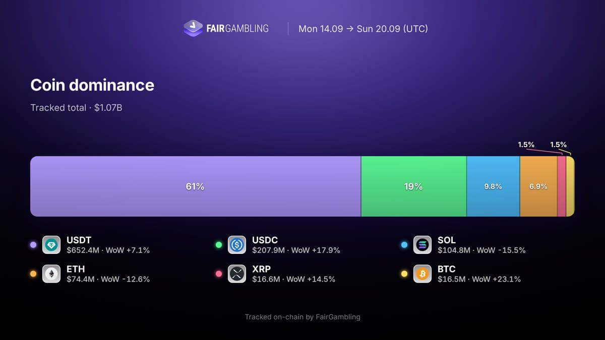Click the FAIRGAMBLING brand name text
Image resolution: width=605 pixels, height=340 pixels.
[x=237, y=29]
